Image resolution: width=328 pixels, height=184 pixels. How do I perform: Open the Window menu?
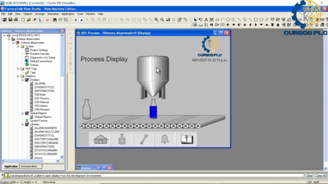(90, 14)
